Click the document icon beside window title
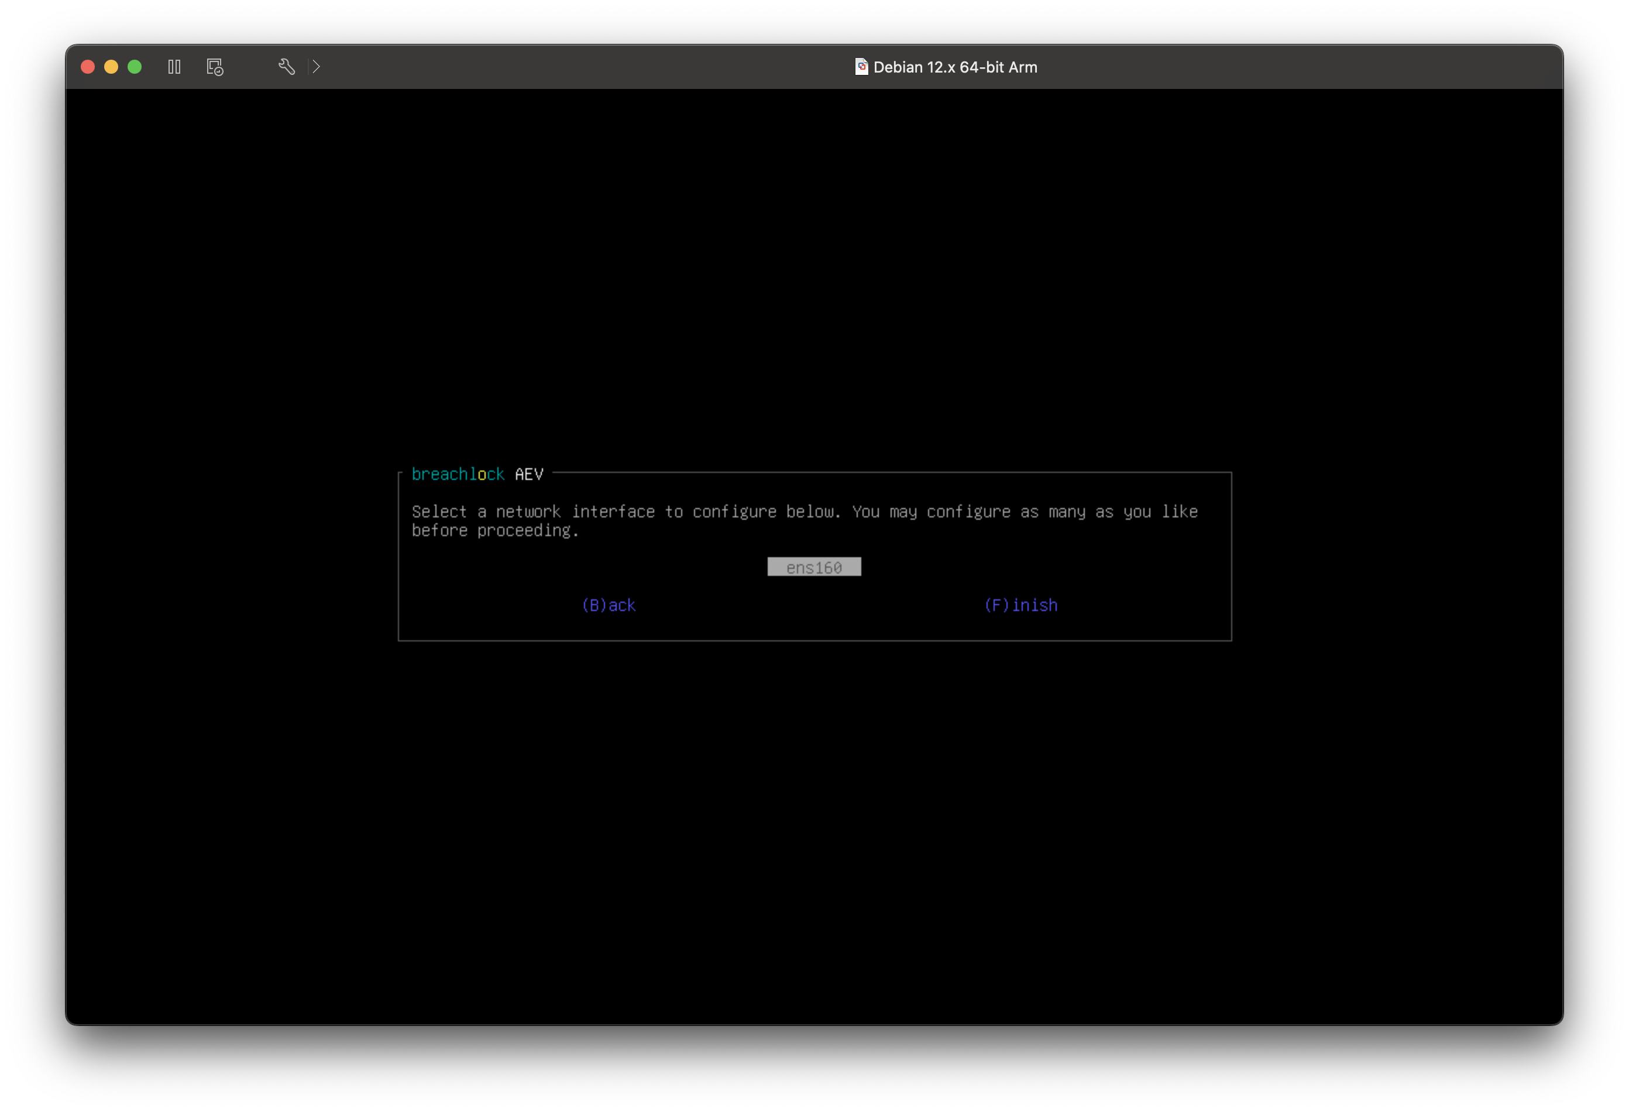 tap(861, 67)
